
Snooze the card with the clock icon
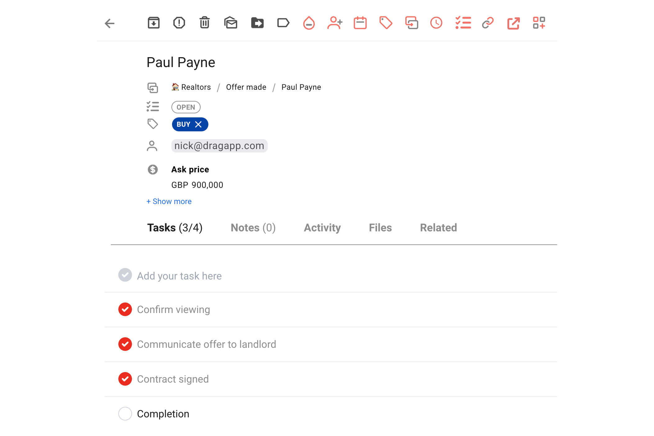(x=436, y=23)
